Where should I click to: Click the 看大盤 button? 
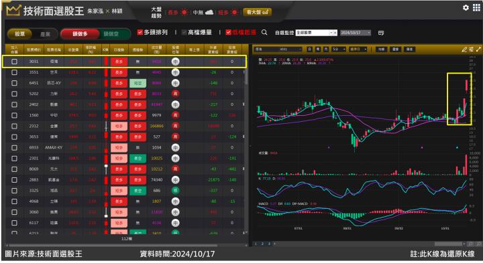[257, 12]
